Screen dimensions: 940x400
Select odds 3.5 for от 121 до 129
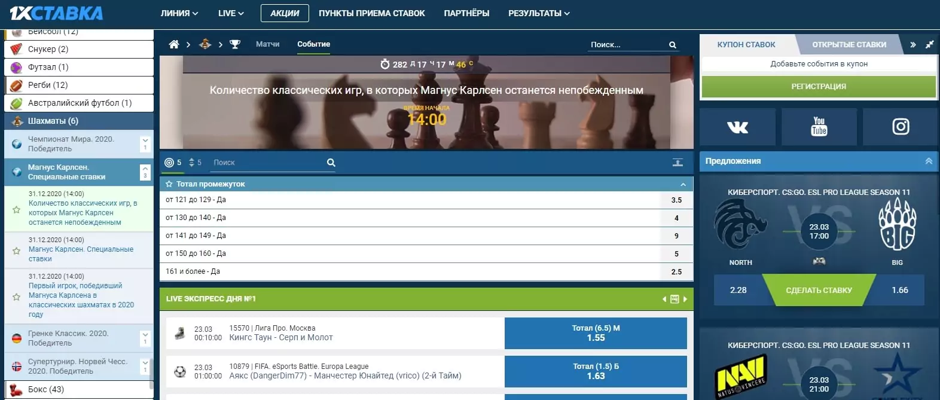677,200
